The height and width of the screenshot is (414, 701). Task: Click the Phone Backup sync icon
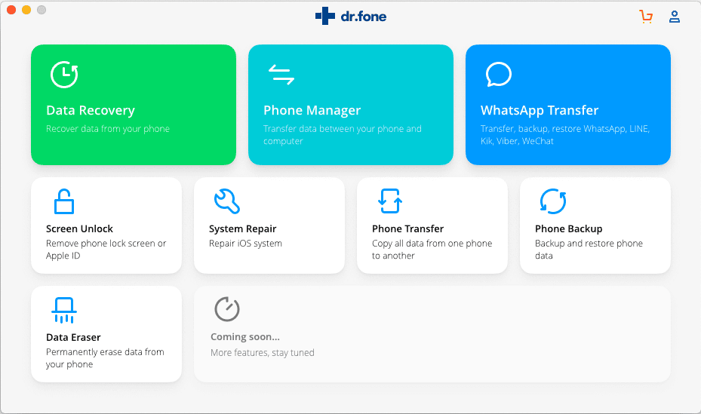tap(553, 201)
